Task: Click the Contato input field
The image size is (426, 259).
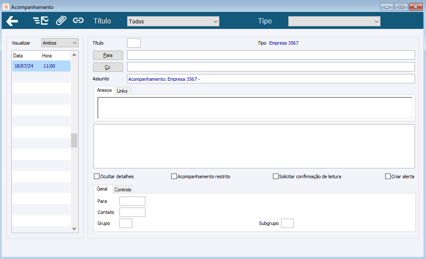Action: point(132,212)
